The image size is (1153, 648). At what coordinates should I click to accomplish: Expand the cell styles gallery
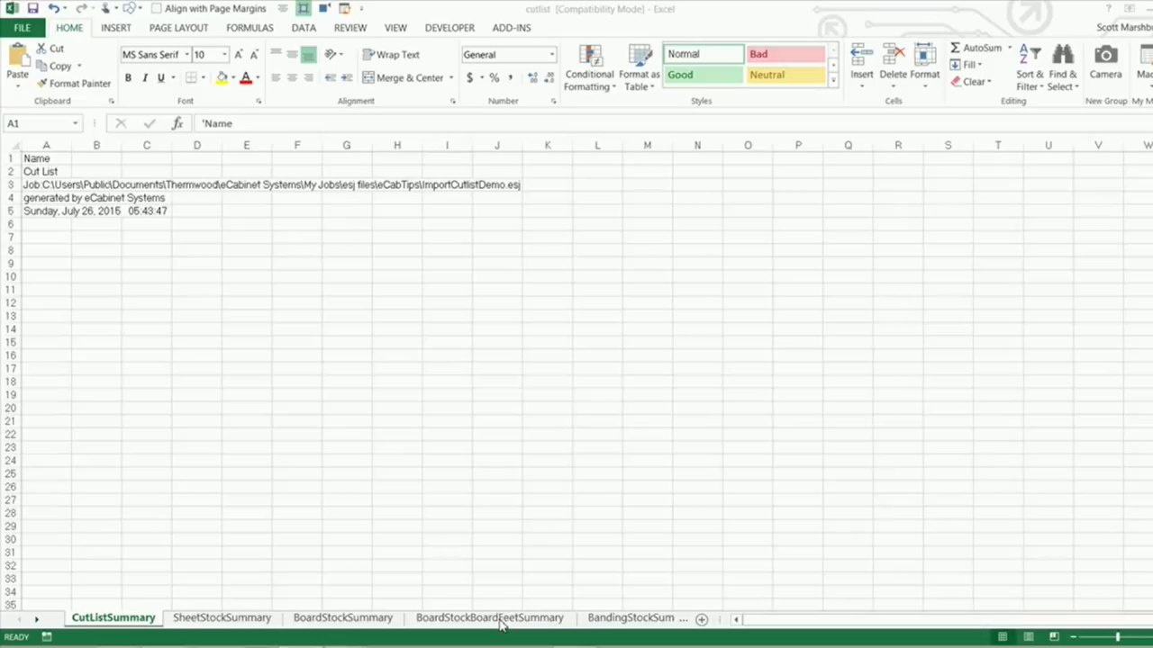tap(833, 81)
